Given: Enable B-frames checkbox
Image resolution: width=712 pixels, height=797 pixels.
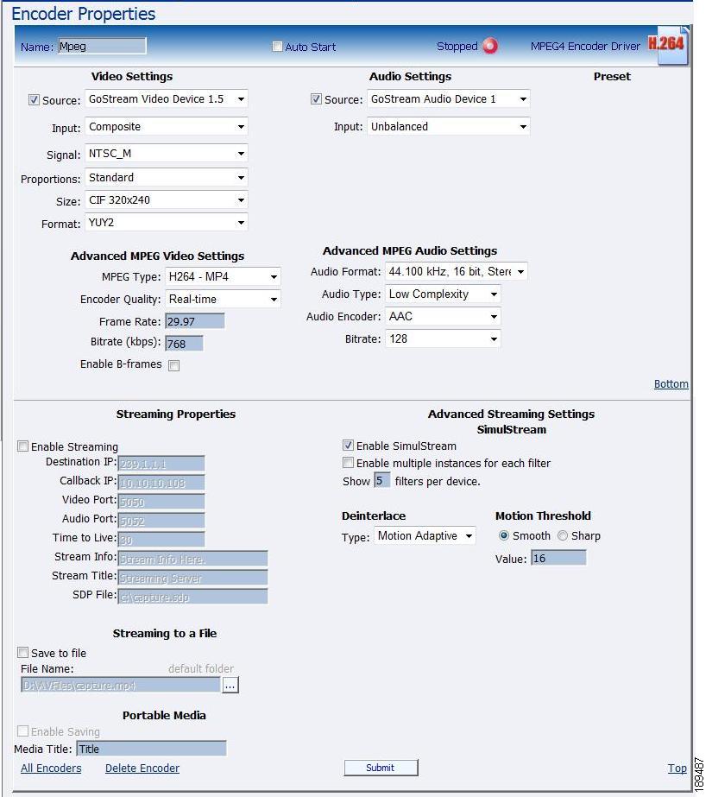Looking at the screenshot, I should 174,365.
